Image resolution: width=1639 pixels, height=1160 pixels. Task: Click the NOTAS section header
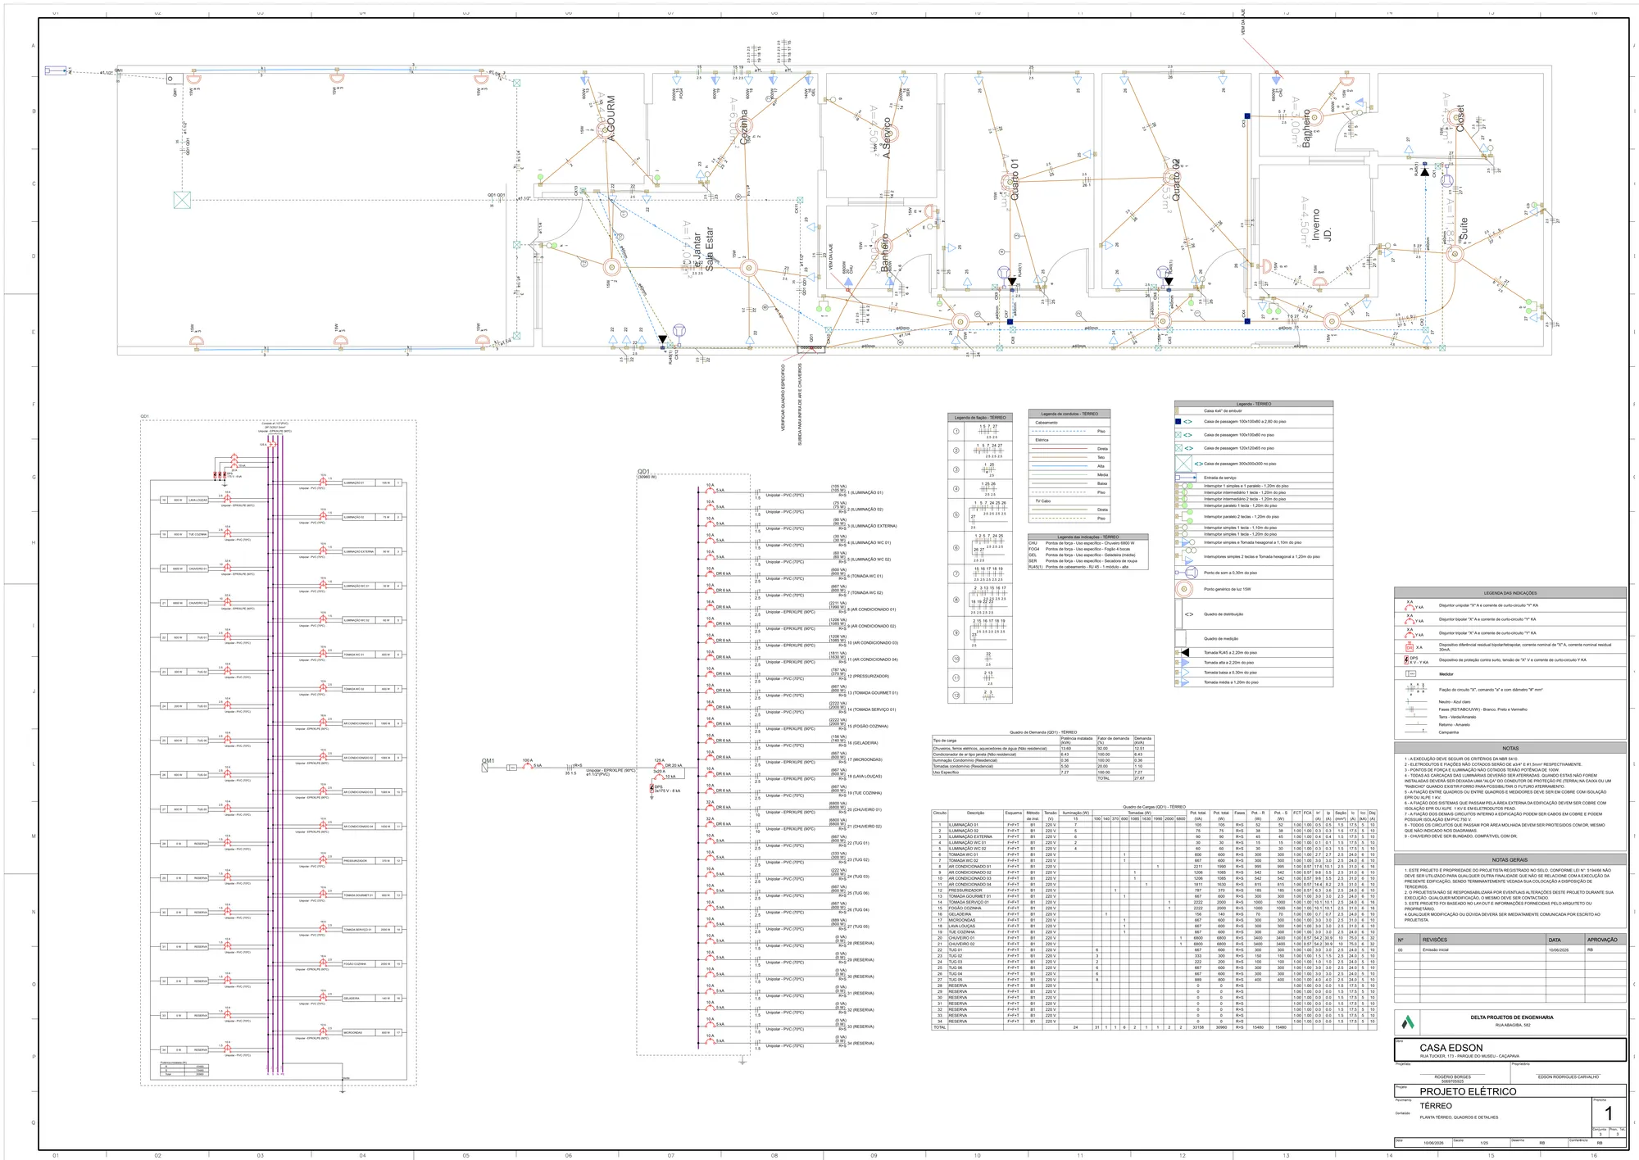click(x=1510, y=748)
